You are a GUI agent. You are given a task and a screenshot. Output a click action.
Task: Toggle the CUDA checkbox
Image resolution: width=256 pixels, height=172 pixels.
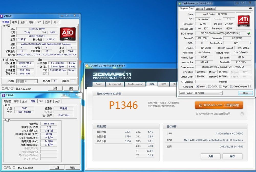click(x=209, y=87)
